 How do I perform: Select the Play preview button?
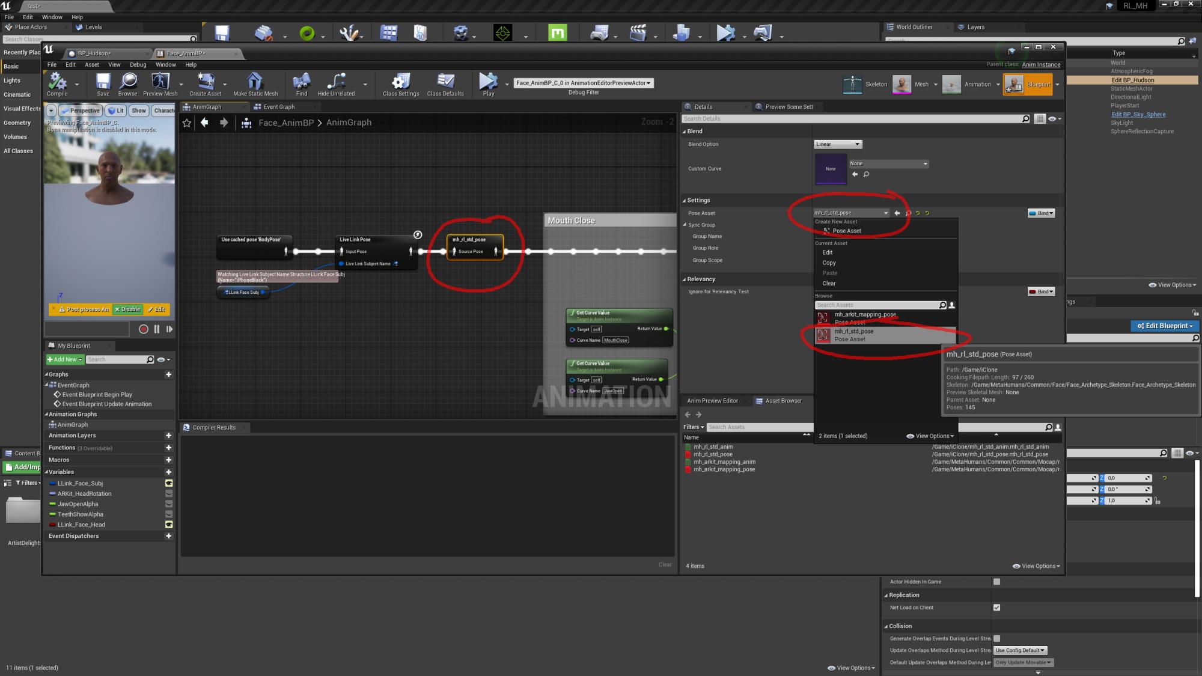pyautogui.click(x=169, y=329)
